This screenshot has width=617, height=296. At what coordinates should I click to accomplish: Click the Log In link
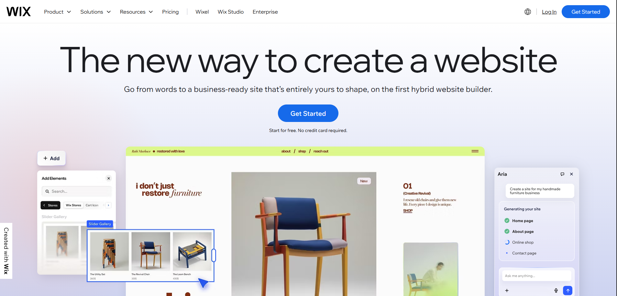[549, 12]
